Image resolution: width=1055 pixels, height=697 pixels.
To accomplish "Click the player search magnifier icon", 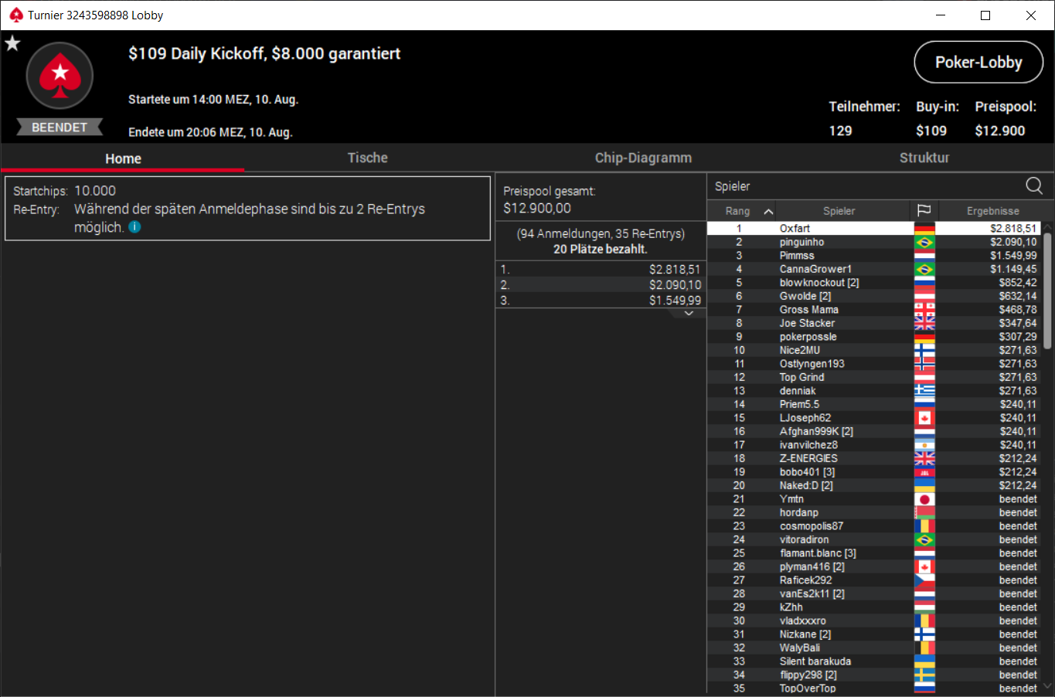I will coord(1034,185).
